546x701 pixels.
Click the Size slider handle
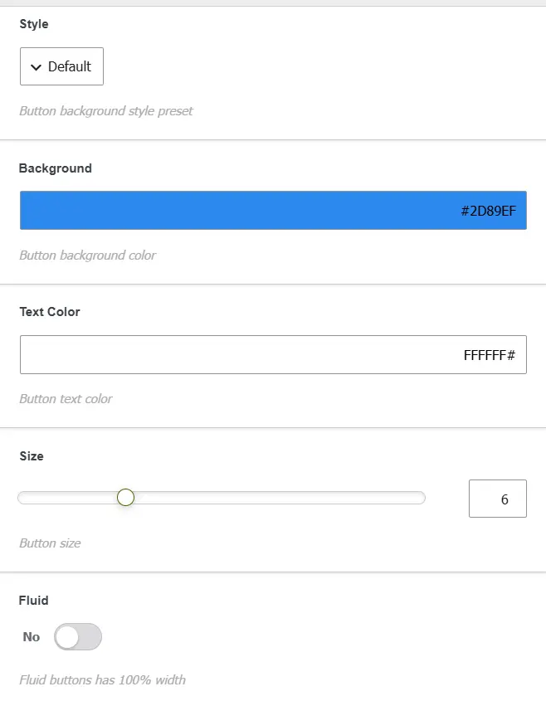tap(125, 497)
